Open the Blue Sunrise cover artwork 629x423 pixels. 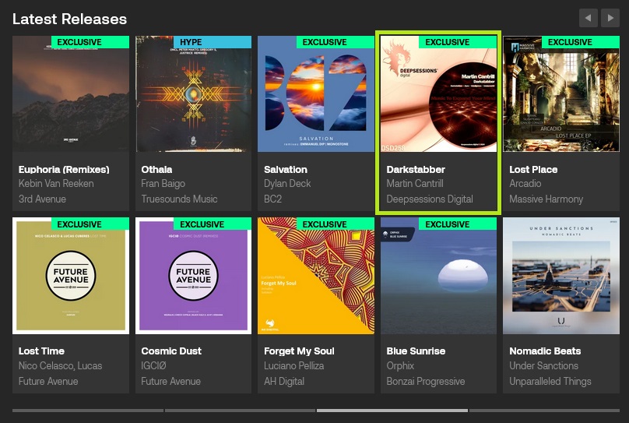click(438, 276)
